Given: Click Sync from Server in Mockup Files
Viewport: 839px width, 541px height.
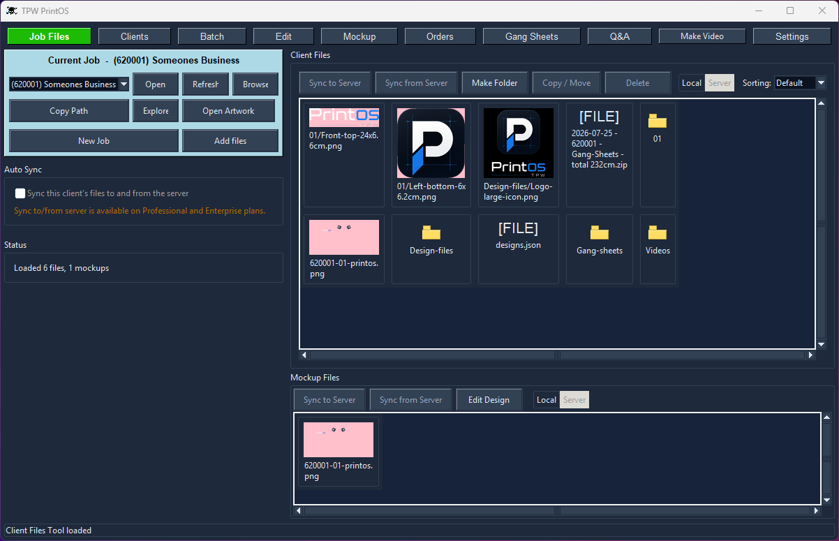Looking at the screenshot, I should pos(411,400).
